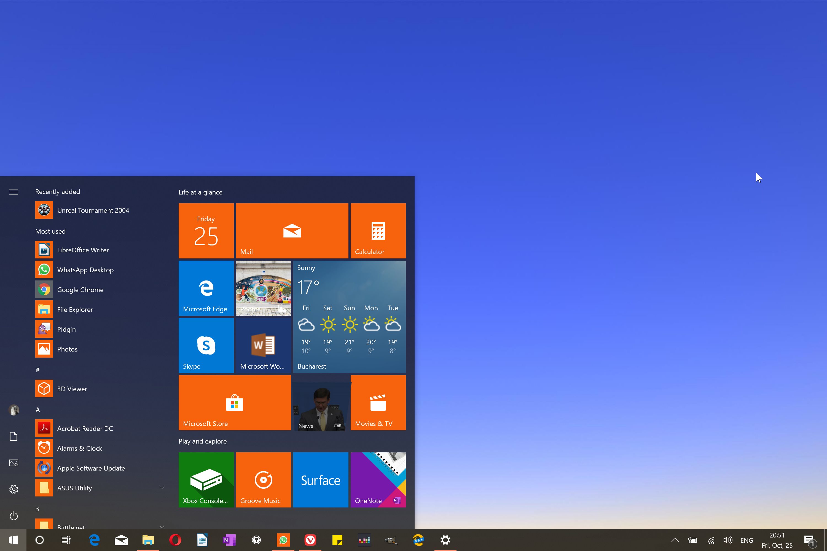Screen dimensions: 827x551
Task: Open the Surface tile
Action: [x=321, y=480]
